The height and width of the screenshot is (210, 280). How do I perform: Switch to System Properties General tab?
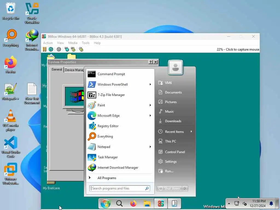coord(57,69)
